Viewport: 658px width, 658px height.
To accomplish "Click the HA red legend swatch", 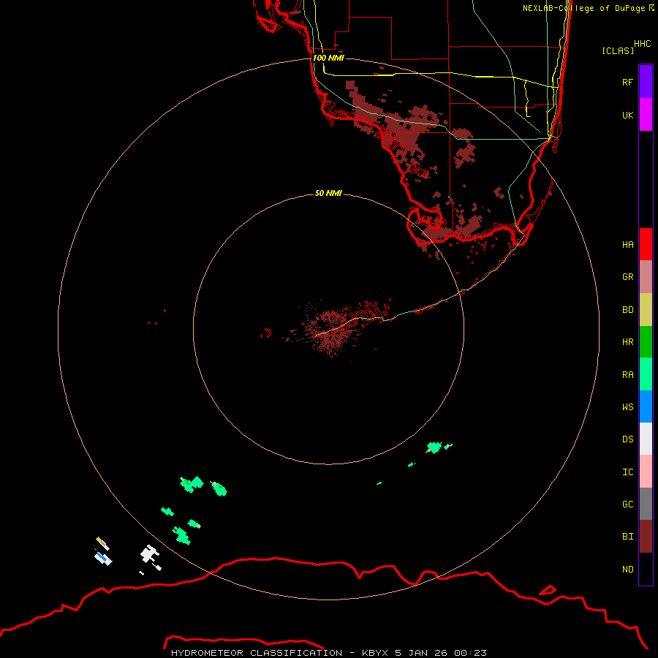I will point(646,244).
